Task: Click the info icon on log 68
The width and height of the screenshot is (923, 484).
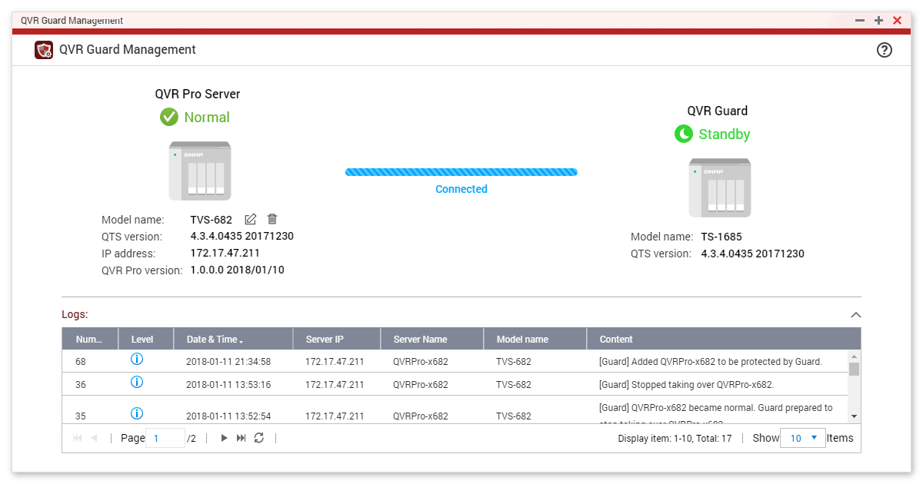Action: tap(137, 360)
